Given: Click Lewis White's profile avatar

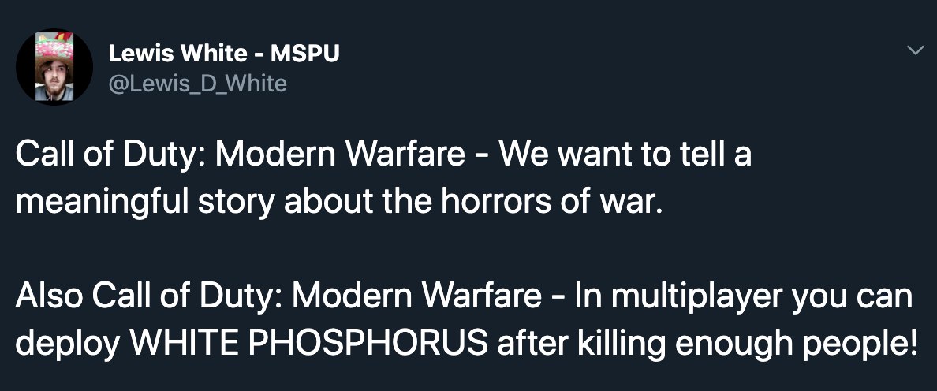Looking at the screenshot, I should tap(54, 66).
